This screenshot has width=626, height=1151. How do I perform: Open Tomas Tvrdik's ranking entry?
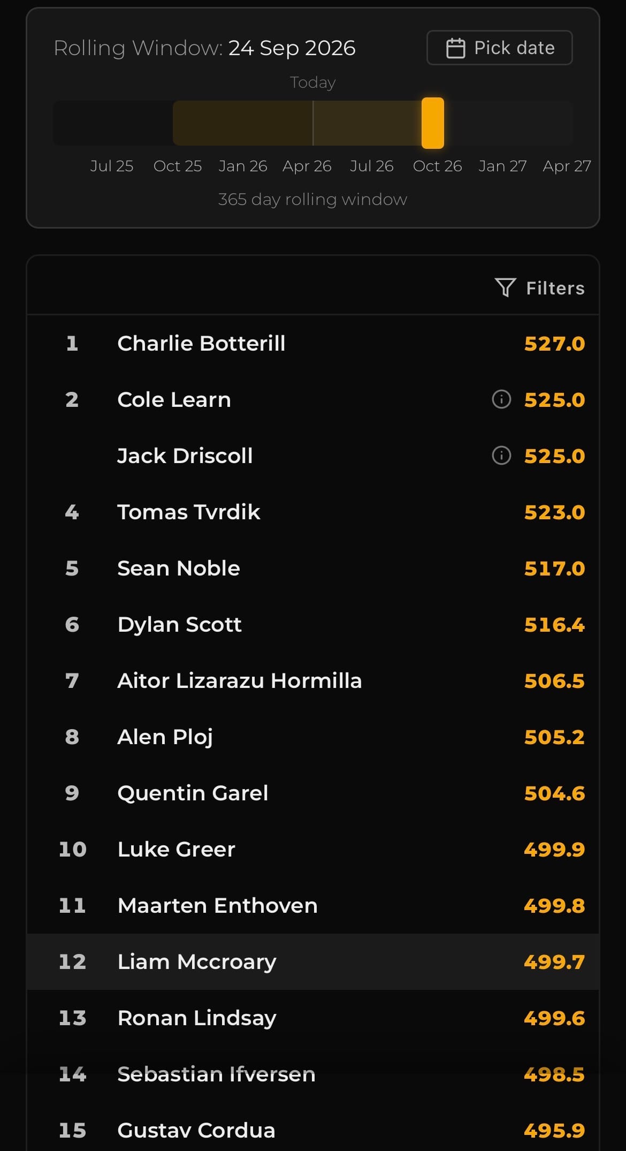[x=189, y=512]
